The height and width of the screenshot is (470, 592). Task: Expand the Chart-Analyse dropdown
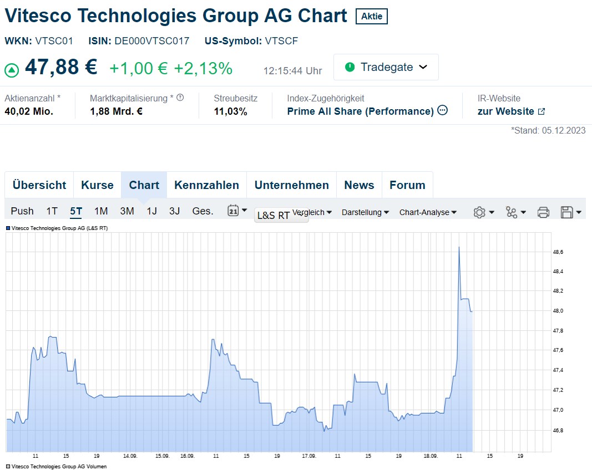428,212
